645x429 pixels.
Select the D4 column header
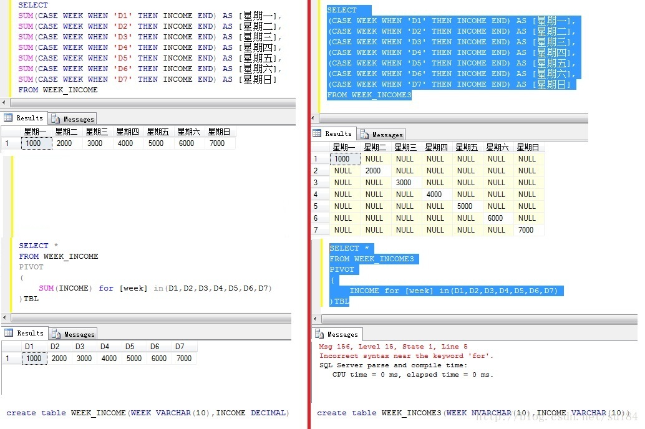pos(110,347)
